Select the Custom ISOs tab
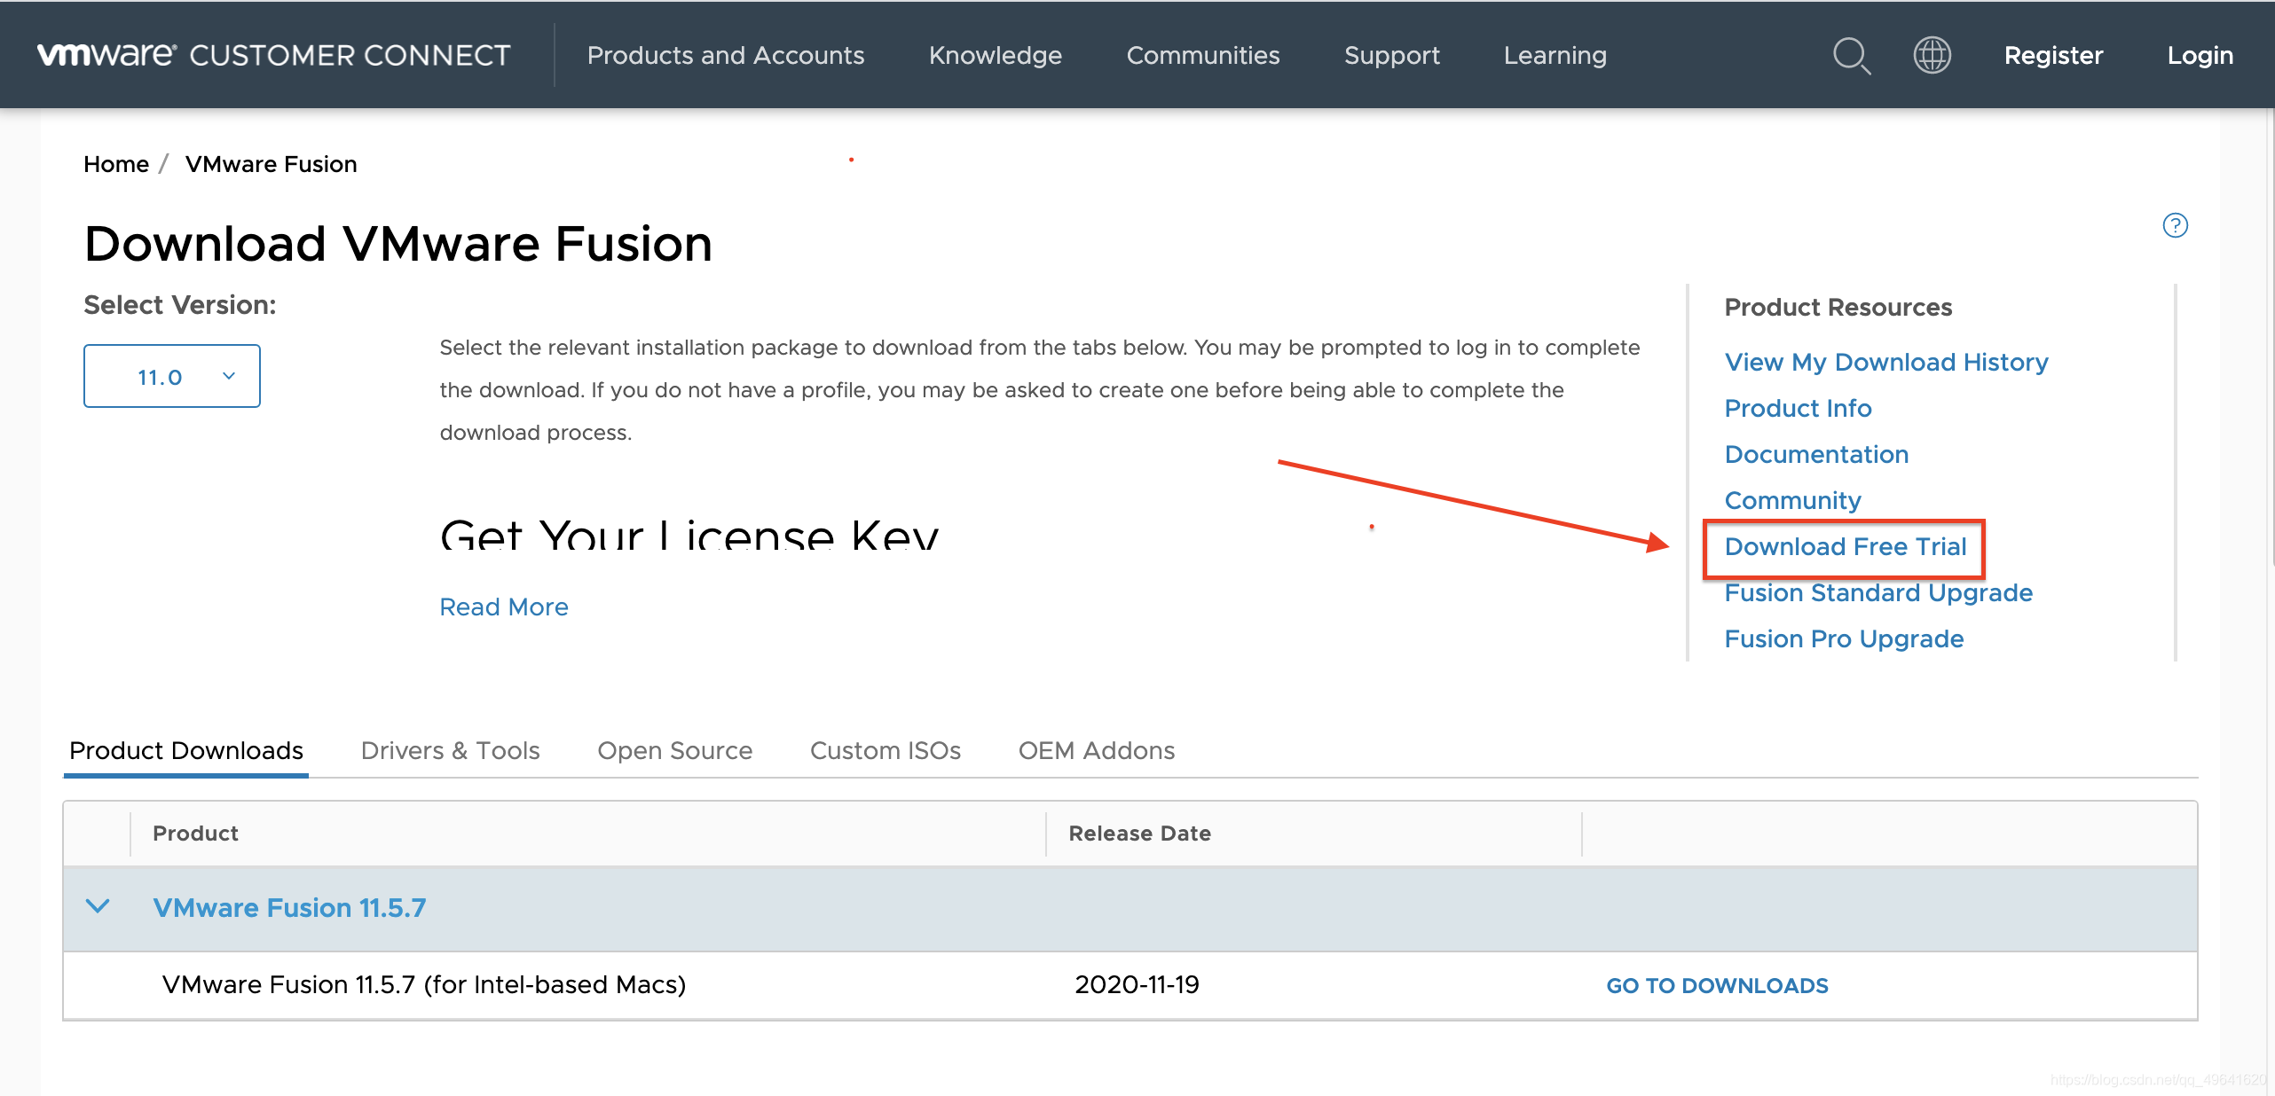 [x=885, y=750]
